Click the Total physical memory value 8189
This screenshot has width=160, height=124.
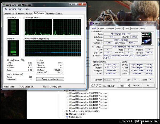click(30, 63)
